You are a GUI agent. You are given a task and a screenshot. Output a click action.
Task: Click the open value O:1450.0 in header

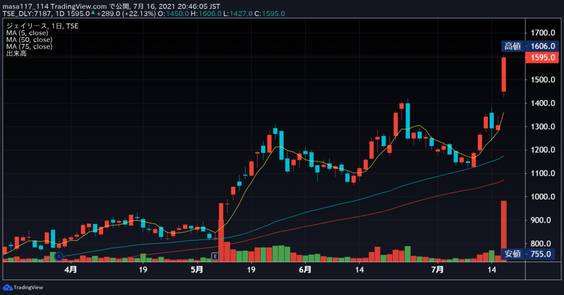(173, 14)
